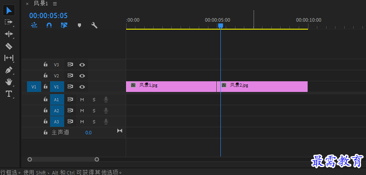
Task: Open Timeline display settings wrench
Action: coord(94,25)
